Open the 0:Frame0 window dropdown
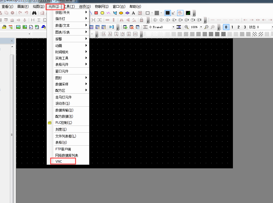Viewport: 273px width, 203px height. [x=173, y=27]
